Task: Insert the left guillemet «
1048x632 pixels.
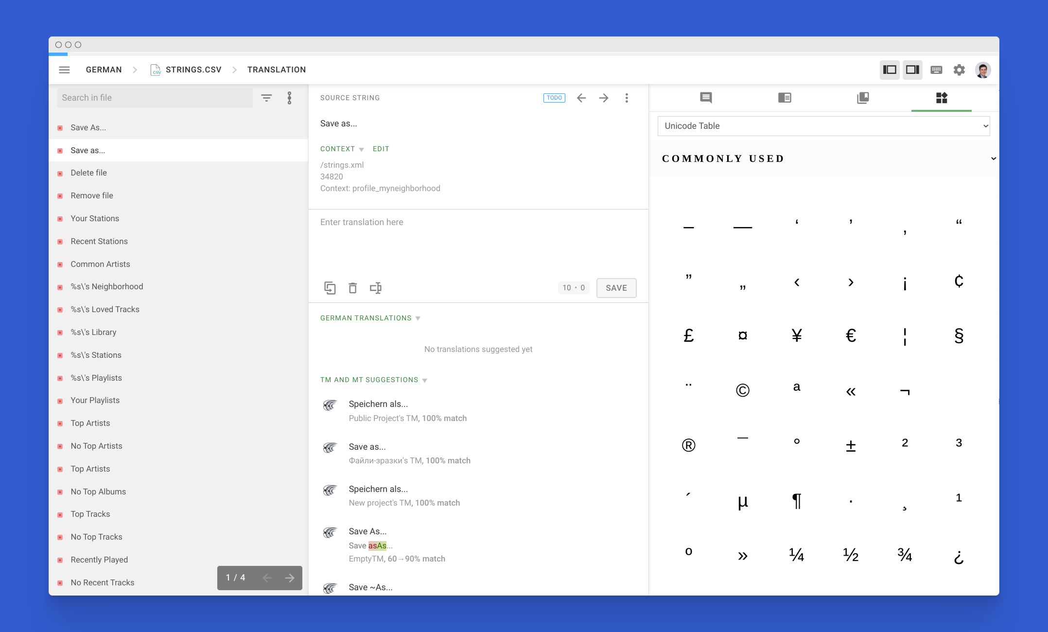Action: click(x=851, y=391)
